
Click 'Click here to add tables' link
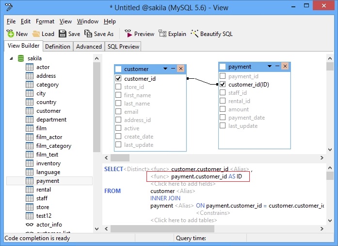pyautogui.click(x=184, y=220)
